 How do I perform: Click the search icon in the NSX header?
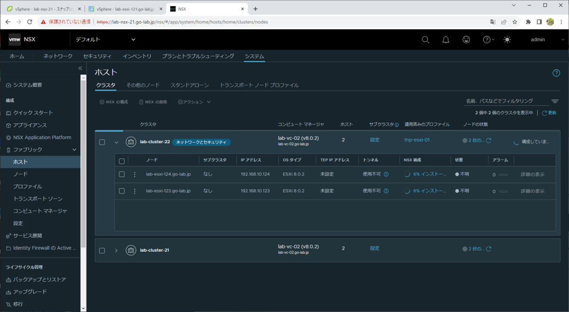click(425, 39)
